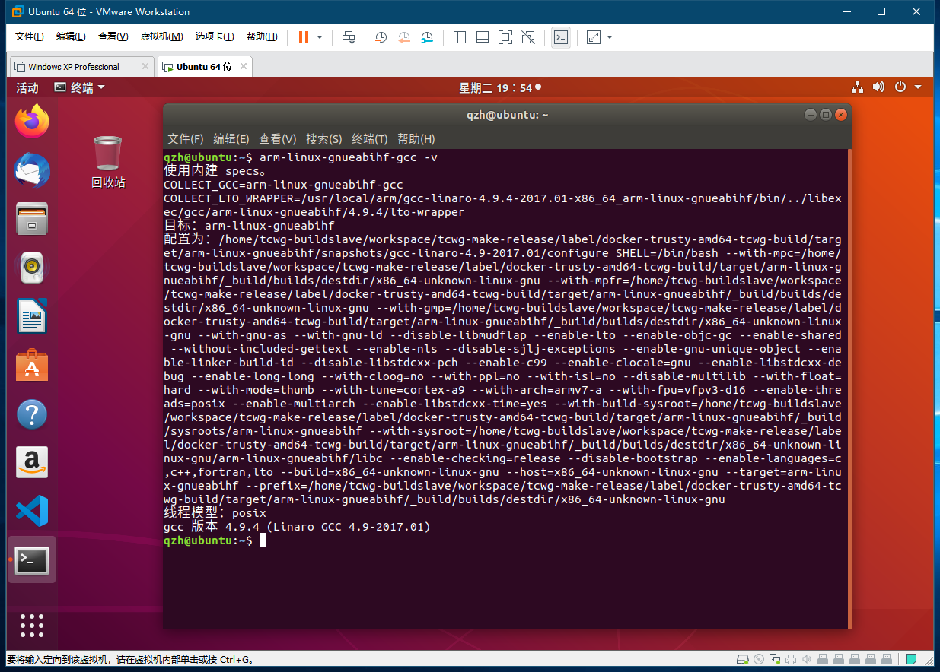Click the printer status bar icon
Image resolution: width=940 pixels, height=672 pixels.
pyautogui.click(x=791, y=659)
